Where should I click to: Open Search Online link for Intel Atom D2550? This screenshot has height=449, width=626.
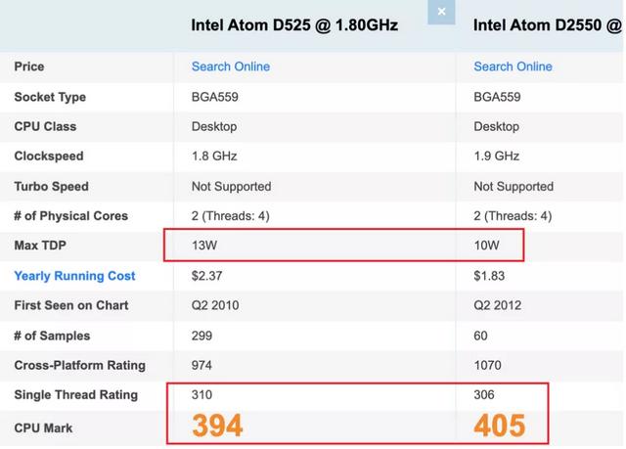pyautogui.click(x=513, y=67)
